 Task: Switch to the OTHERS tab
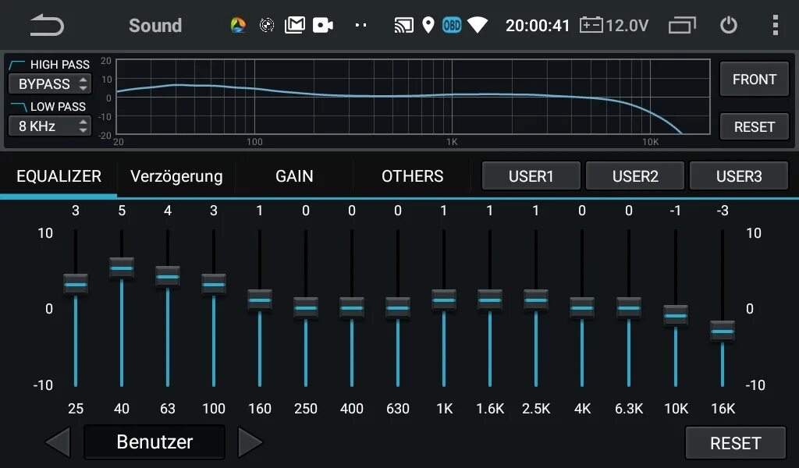412,176
